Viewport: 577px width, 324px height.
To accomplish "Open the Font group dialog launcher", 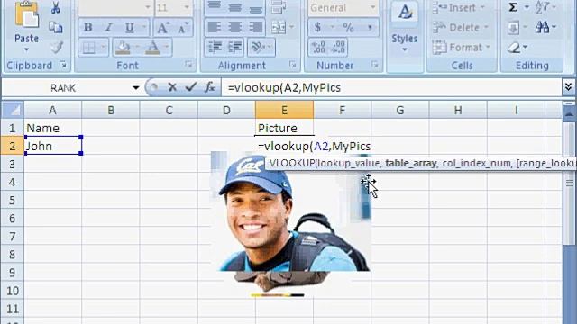I will tap(188, 65).
